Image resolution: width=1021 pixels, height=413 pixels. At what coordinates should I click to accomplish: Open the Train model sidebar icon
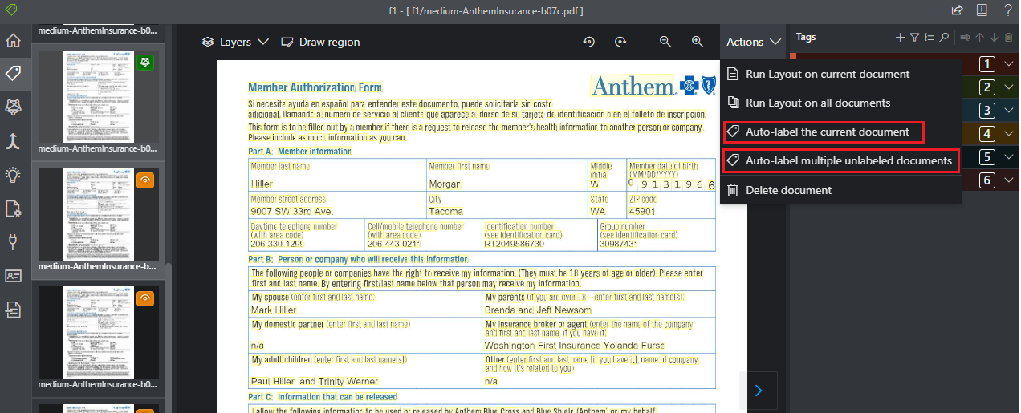(x=13, y=107)
